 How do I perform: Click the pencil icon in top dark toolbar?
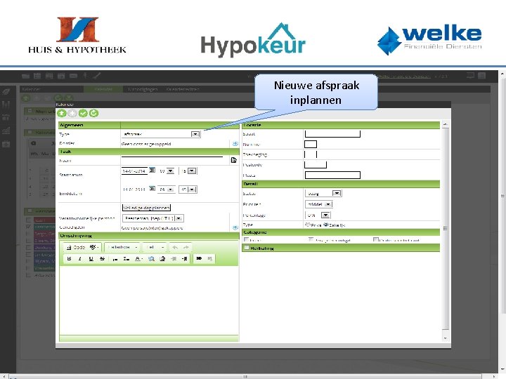(x=97, y=76)
